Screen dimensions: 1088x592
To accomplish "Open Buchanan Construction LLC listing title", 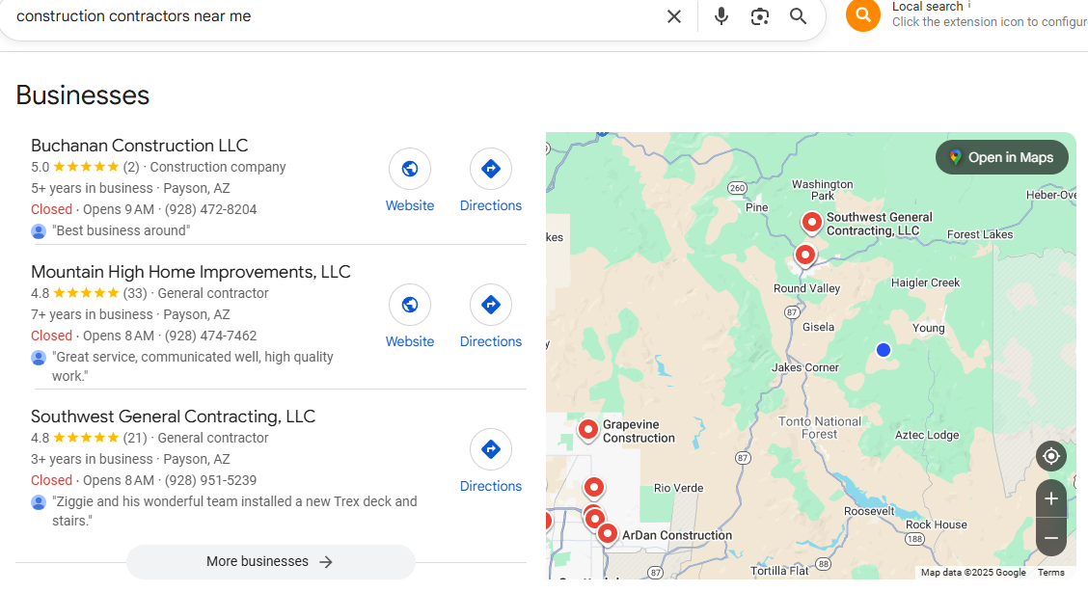I will tap(140, 146).
